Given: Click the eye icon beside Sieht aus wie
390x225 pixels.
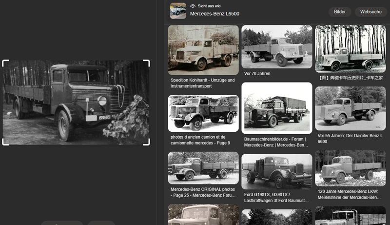Looking at the screenshot, I should tap(193, 6).
